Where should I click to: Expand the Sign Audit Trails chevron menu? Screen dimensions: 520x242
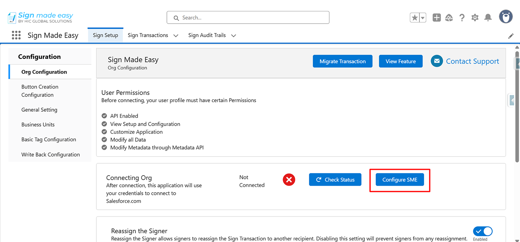coord(234,36)
